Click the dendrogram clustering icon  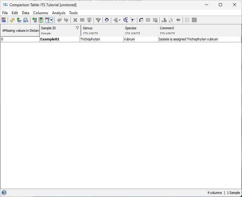(126, 20)
